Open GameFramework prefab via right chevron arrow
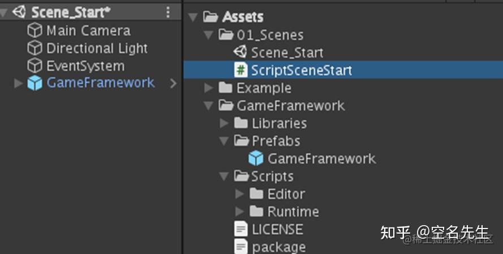 [173, 83]
